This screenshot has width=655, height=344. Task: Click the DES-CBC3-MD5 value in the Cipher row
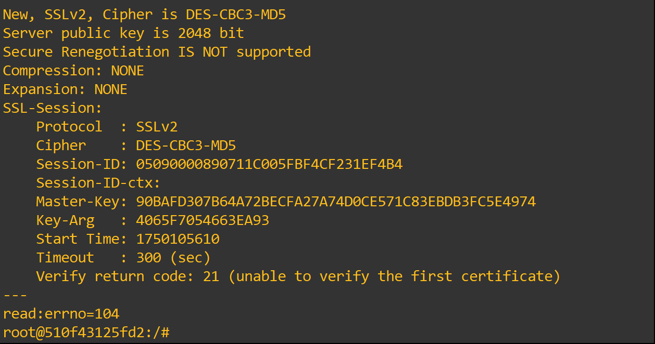[x=186, y=145]
